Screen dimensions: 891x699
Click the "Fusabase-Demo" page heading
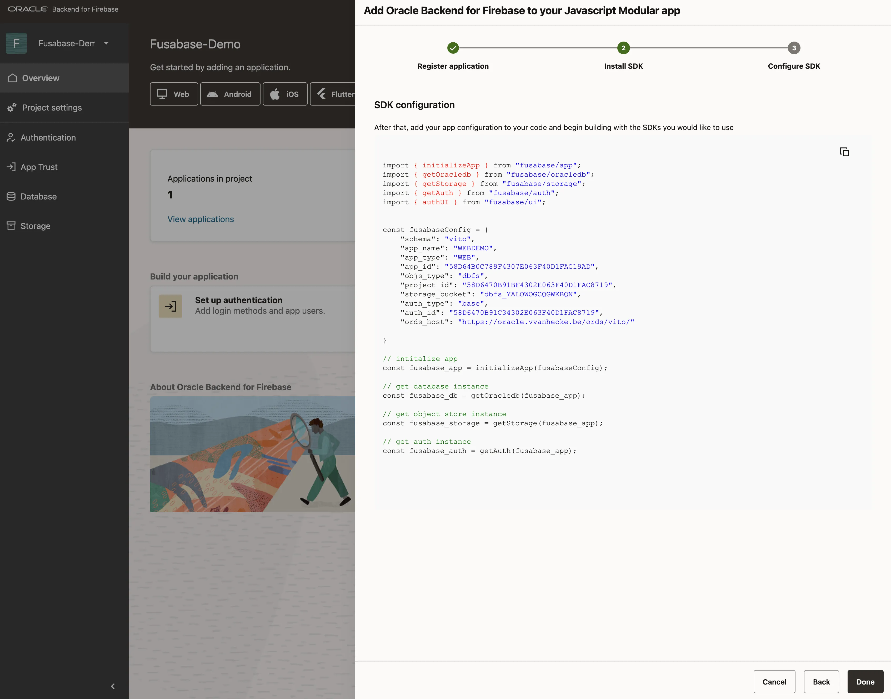195,44
